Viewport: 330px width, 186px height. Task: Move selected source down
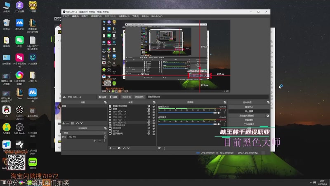(128, 148)
